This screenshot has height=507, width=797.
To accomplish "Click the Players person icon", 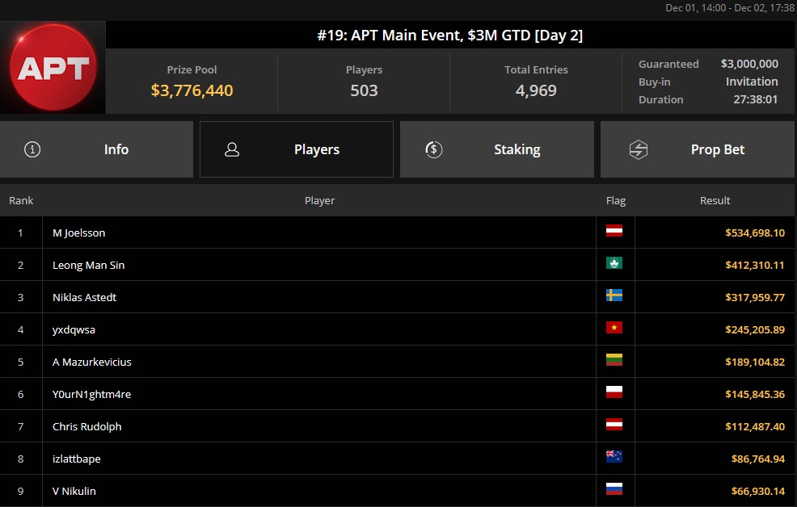I will [x=232, y=149].
